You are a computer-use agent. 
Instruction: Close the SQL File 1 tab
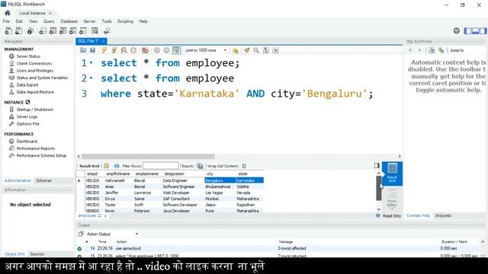coord(103,41)
